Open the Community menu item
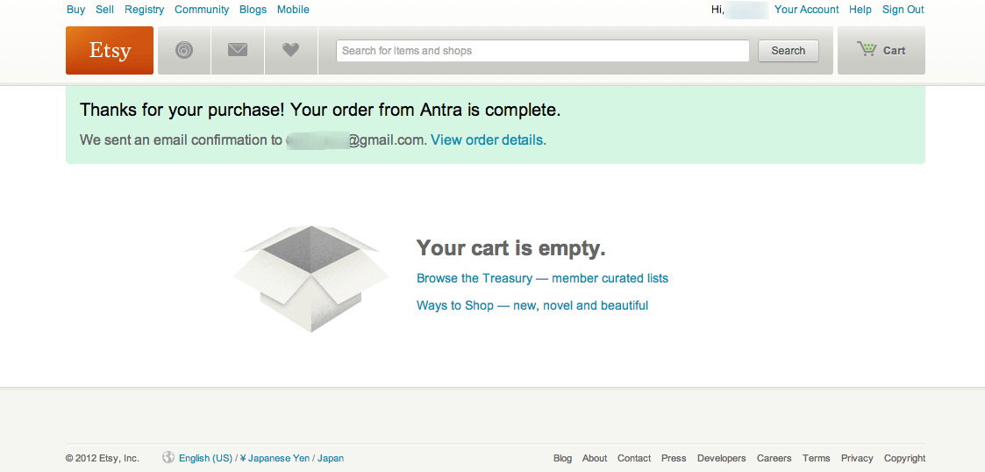This screenshot has width=985, height=472. pos(202,10)
